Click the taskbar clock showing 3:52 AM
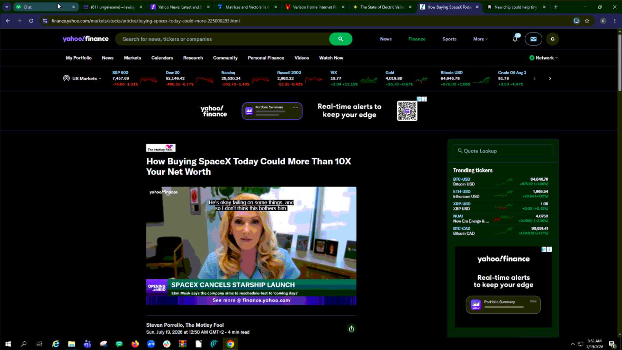This screenshot has width=622, height=350. point(594,344)
